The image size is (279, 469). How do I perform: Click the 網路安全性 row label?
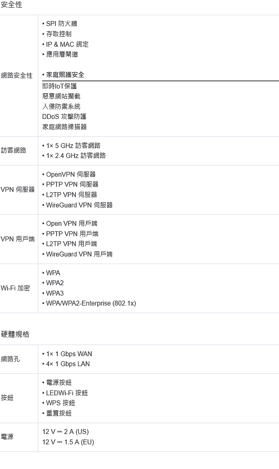(x=17, y=76)
